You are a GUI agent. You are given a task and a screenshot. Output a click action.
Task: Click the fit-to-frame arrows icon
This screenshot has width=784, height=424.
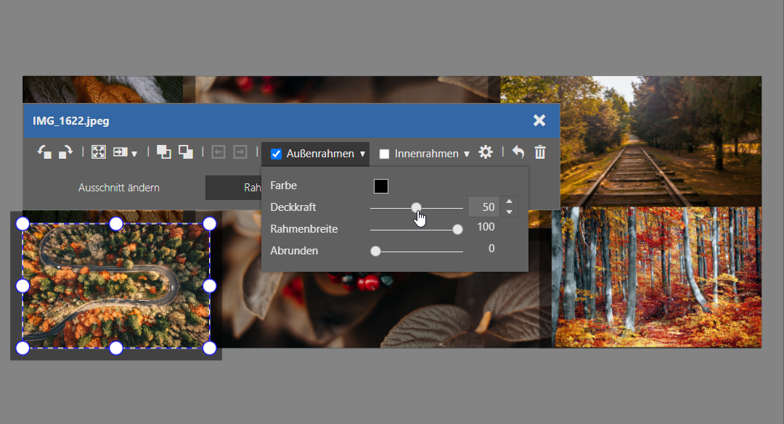98,152
